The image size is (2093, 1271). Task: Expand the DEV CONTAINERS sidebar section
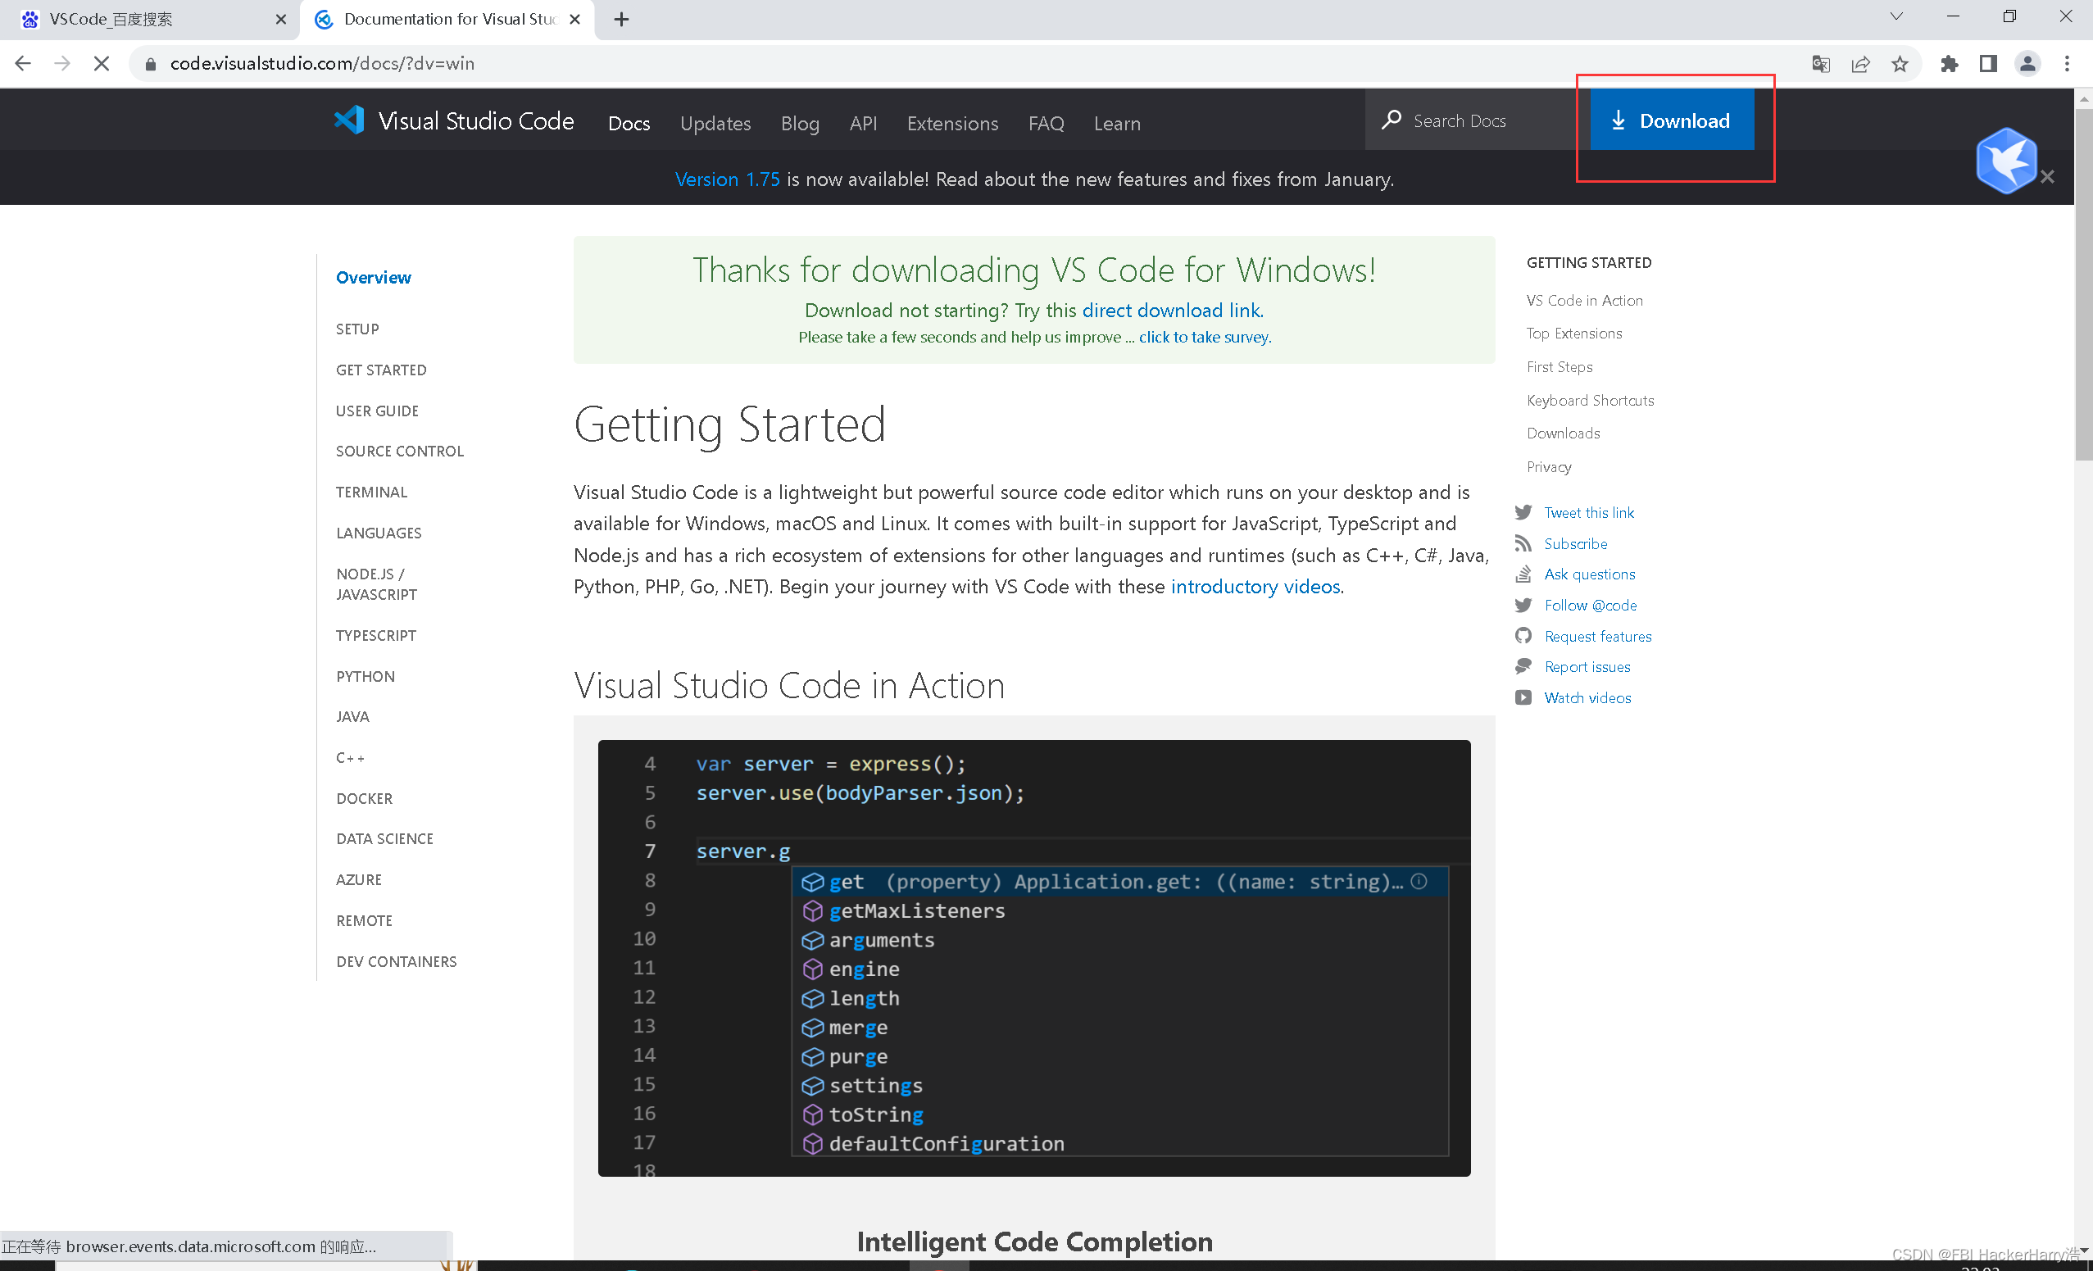tap(397, 962)
